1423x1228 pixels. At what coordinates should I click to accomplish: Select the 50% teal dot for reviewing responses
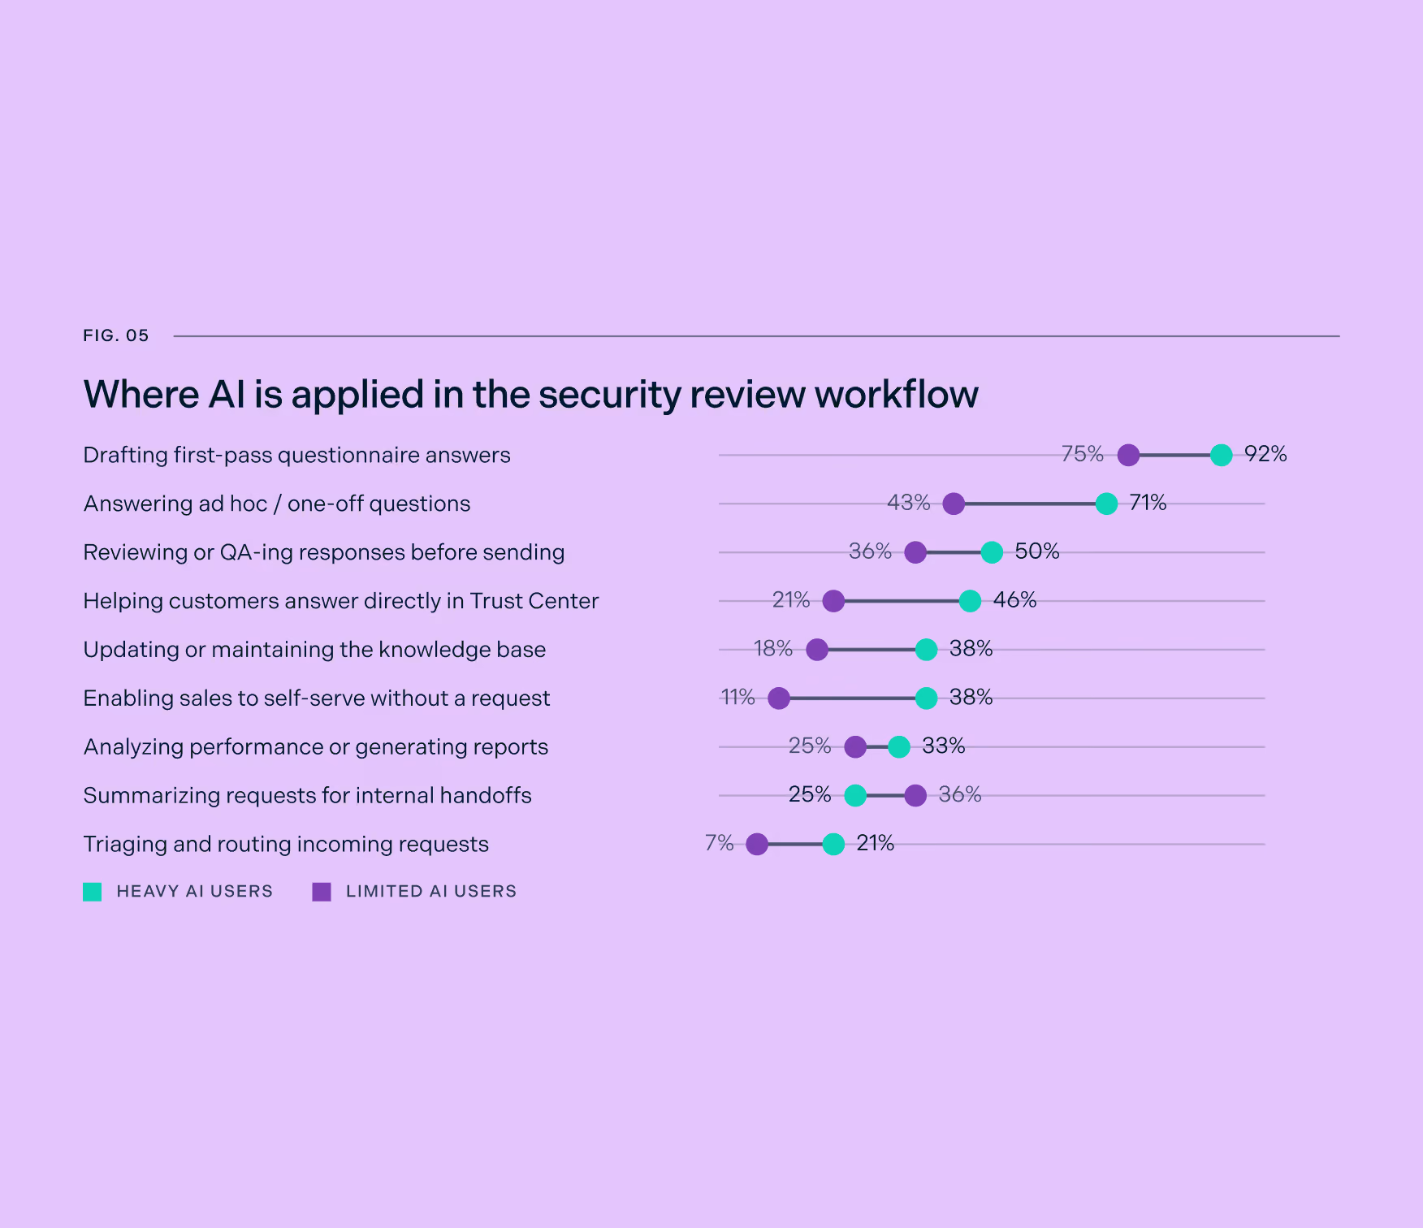coord(992,553)
